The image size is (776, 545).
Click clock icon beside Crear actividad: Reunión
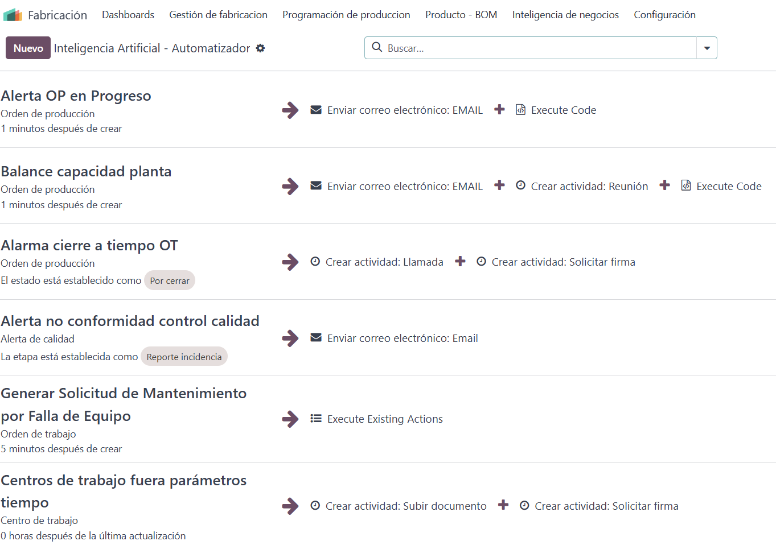click(520, 185)
